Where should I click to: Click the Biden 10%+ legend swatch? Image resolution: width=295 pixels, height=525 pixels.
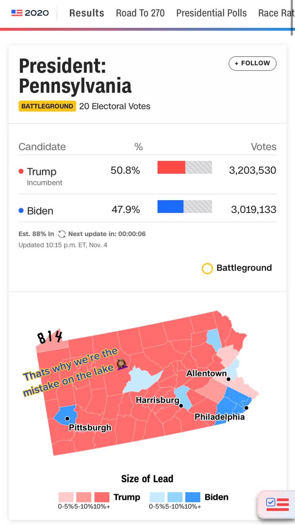pos(193,497)
